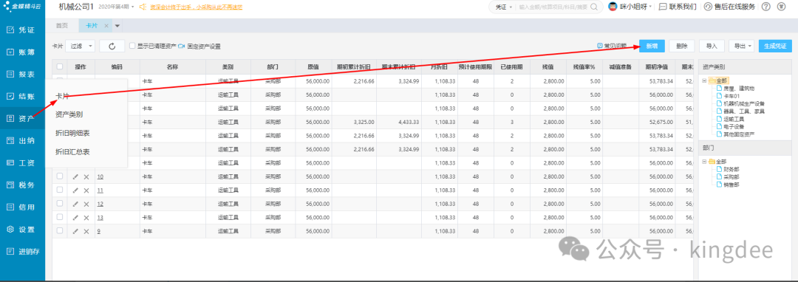Screen dimensions: 798x282
Task: Click the refresh icon button
Action: pyautogui.click(x=112, y=47)
